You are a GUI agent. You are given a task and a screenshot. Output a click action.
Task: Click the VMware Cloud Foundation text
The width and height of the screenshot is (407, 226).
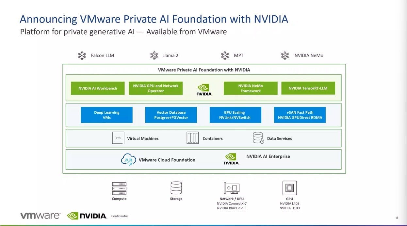(x=167, y=160)
